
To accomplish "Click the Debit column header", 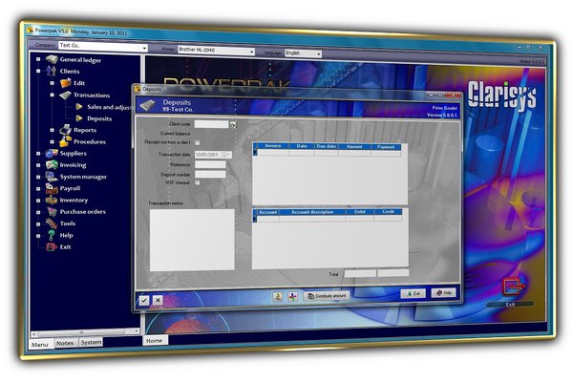I will click(360, 212).
